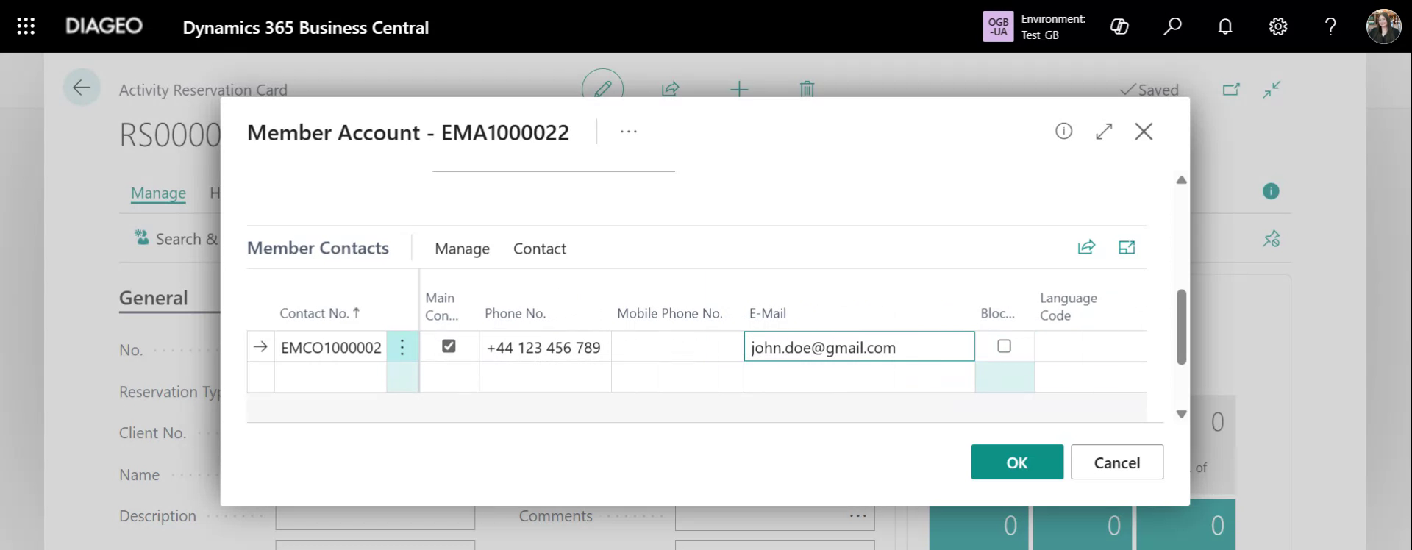
Task: Click the OGB-UA environment badge
Action: tap(998, 26)
